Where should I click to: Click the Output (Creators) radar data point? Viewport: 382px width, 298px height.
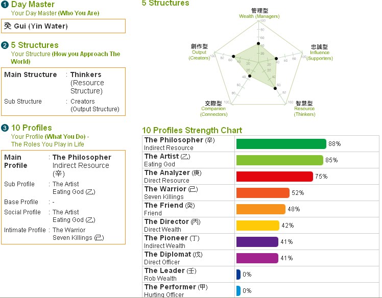[x=233, y=56]
